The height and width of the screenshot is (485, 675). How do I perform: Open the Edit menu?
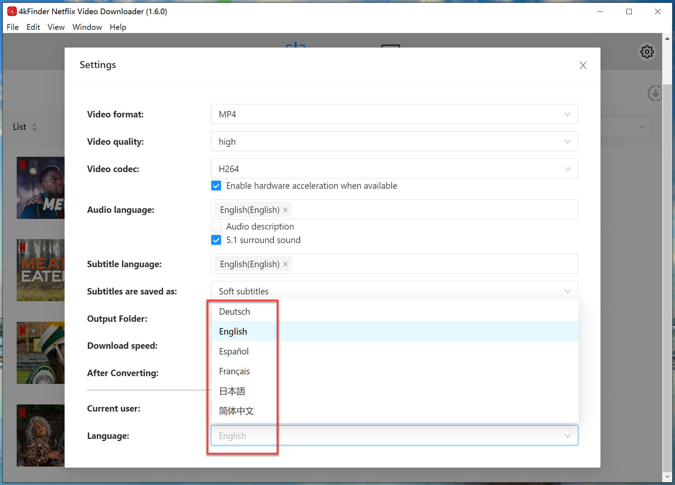[33, 27]
